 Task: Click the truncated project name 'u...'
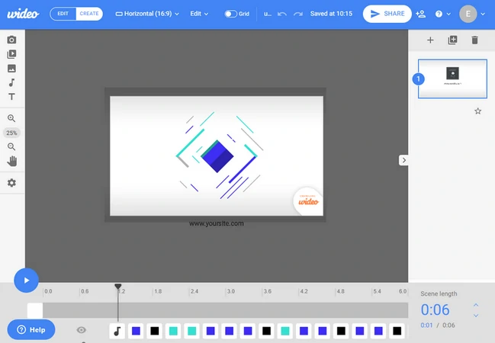point(268,14)
